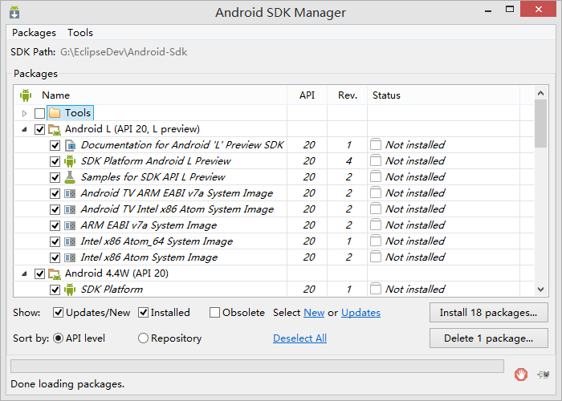The height and width of the screenshot is (401, 562).
Task: Click the Tools folder icon
Action: point(55,113)
